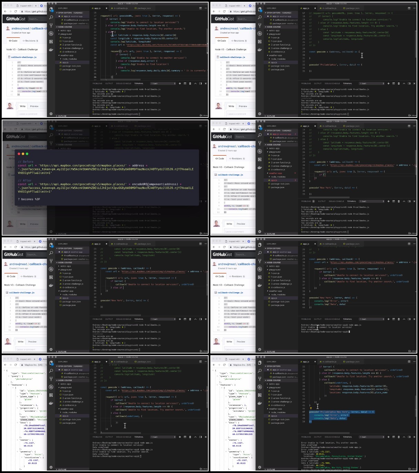Expand notes-app folder in darksky code frame

(66, 31)
